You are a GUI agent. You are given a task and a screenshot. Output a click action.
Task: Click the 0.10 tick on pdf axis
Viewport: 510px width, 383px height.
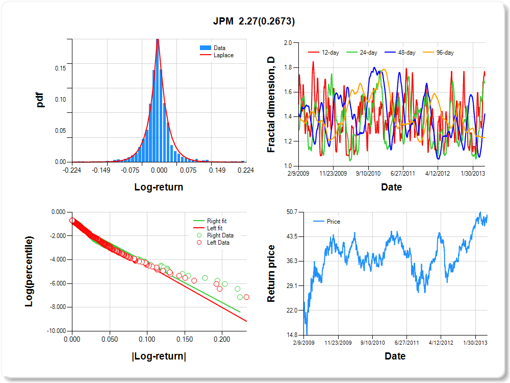pyautogui.click(x=61, y=100)
